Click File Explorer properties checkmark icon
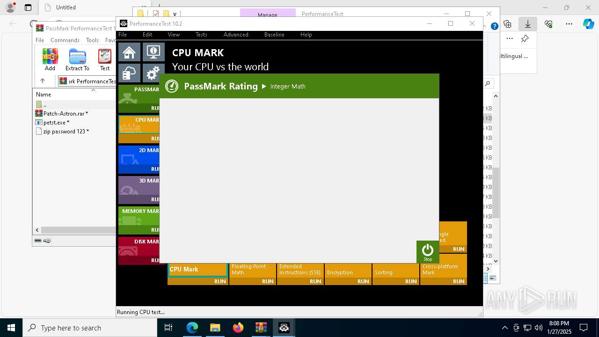The height and width of the screenshot is (337, 599). 156,14
